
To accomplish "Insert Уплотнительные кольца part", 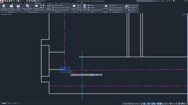I will click(95, 10).
